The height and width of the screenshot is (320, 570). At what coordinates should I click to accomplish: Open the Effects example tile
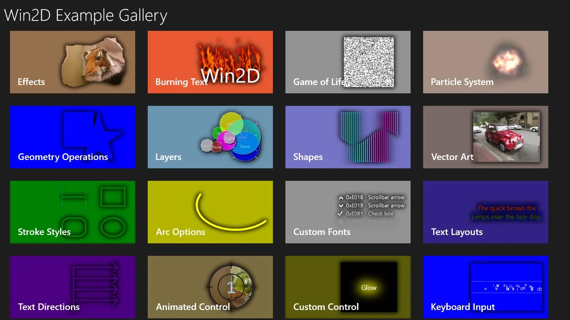point(73,62)
